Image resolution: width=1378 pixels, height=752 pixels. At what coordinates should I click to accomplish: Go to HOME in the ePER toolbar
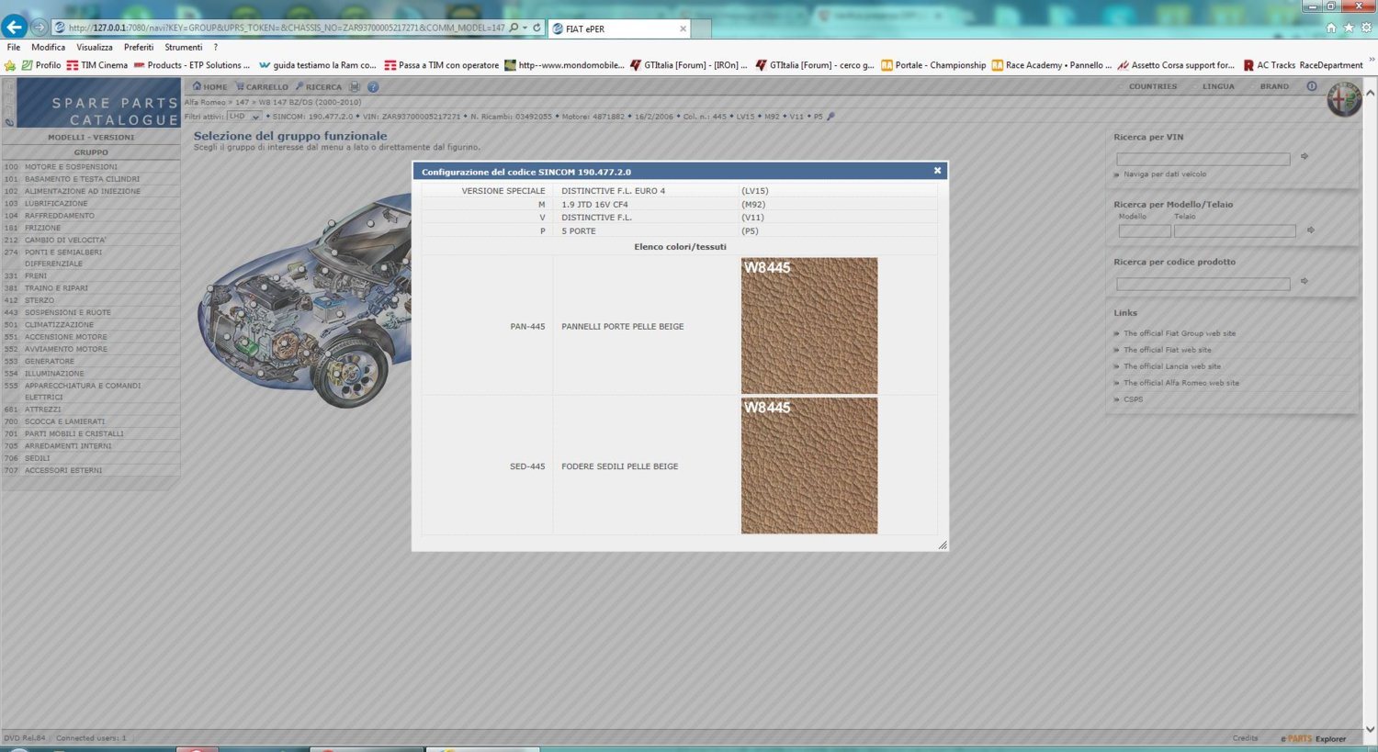click(209, 86)
